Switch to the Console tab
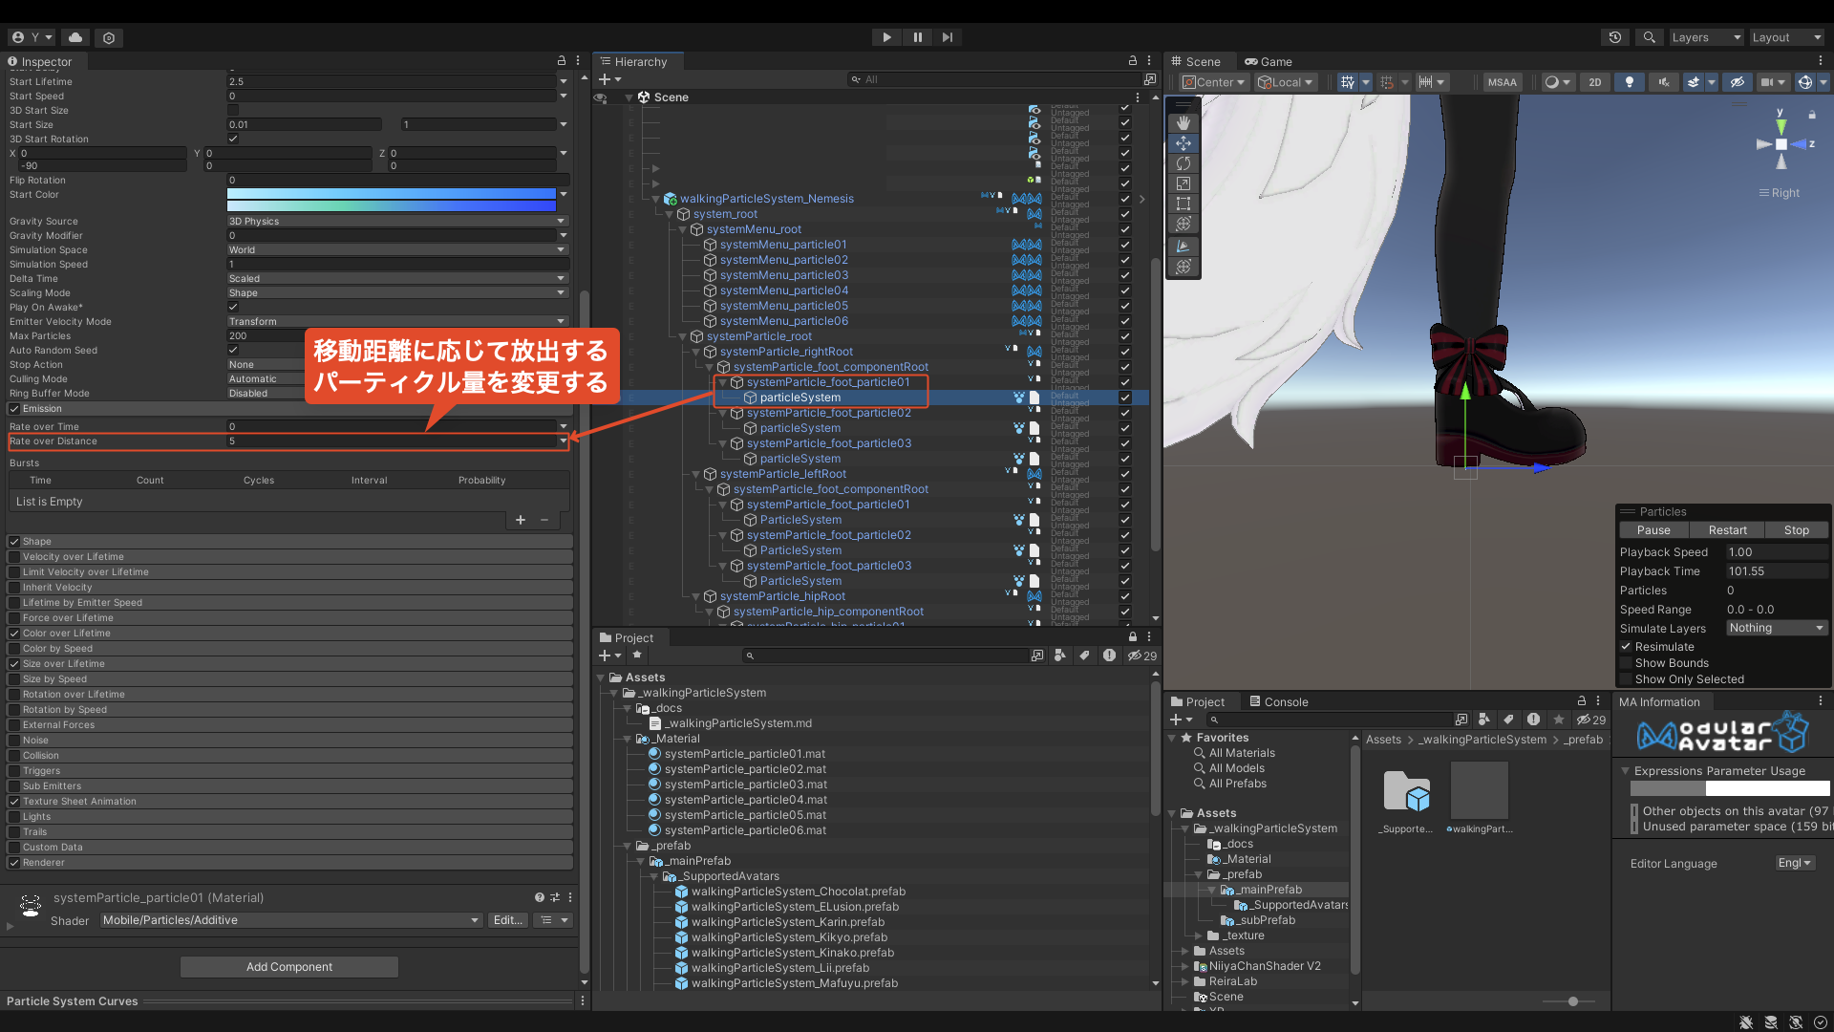Screen dimensions: 1834x1032 click(1278, 702)
